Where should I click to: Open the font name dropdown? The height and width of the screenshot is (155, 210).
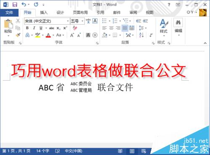coord(68,21)
